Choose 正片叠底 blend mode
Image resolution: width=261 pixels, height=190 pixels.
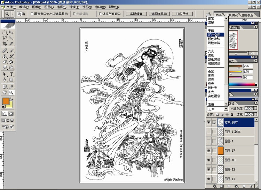click(216, 35)
